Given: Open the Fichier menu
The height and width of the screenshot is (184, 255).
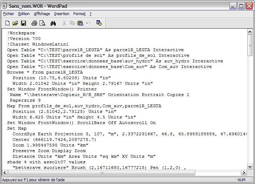Looking at the screenshot, I should [x=9, y=14].
